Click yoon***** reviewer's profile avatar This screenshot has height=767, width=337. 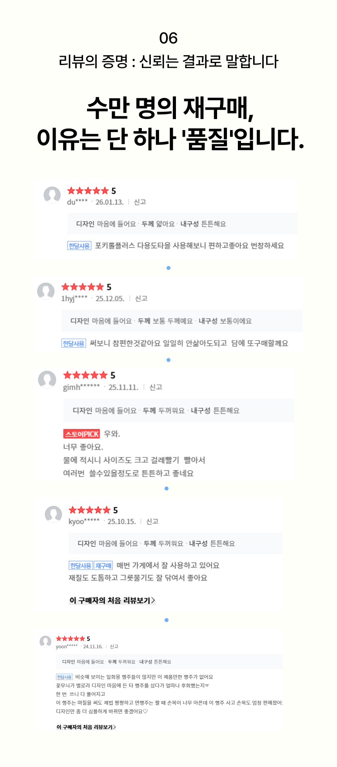[45, 642]
